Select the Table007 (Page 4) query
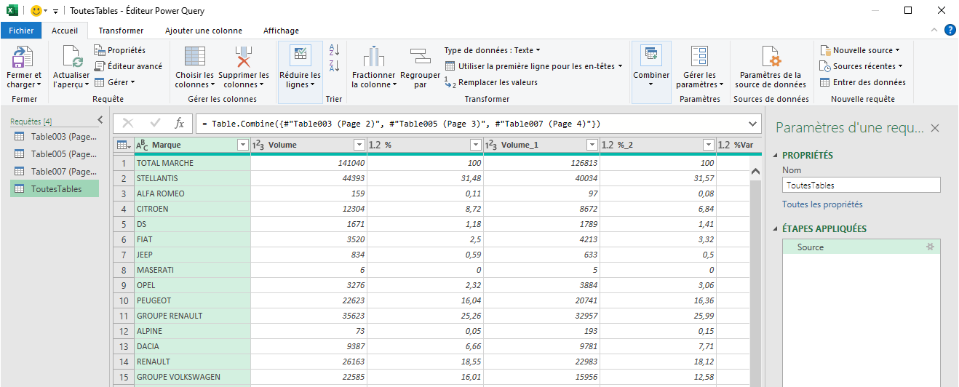Viewport: 959px width, 387px height. (55, 172)
